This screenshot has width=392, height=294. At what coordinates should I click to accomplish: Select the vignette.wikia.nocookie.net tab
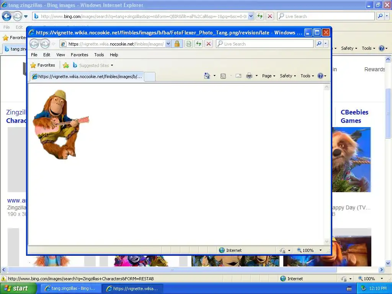coord(87,77)
